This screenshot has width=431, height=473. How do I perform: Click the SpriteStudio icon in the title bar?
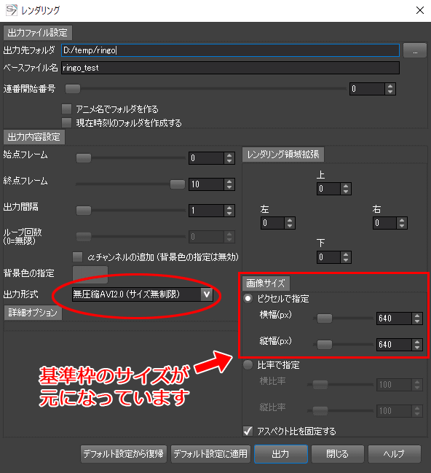(x=12, y=10)
